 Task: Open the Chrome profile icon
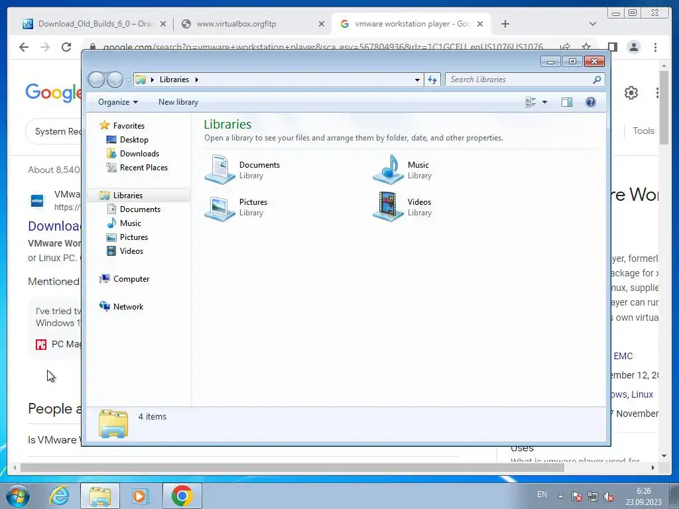click(x=633, y=47)
